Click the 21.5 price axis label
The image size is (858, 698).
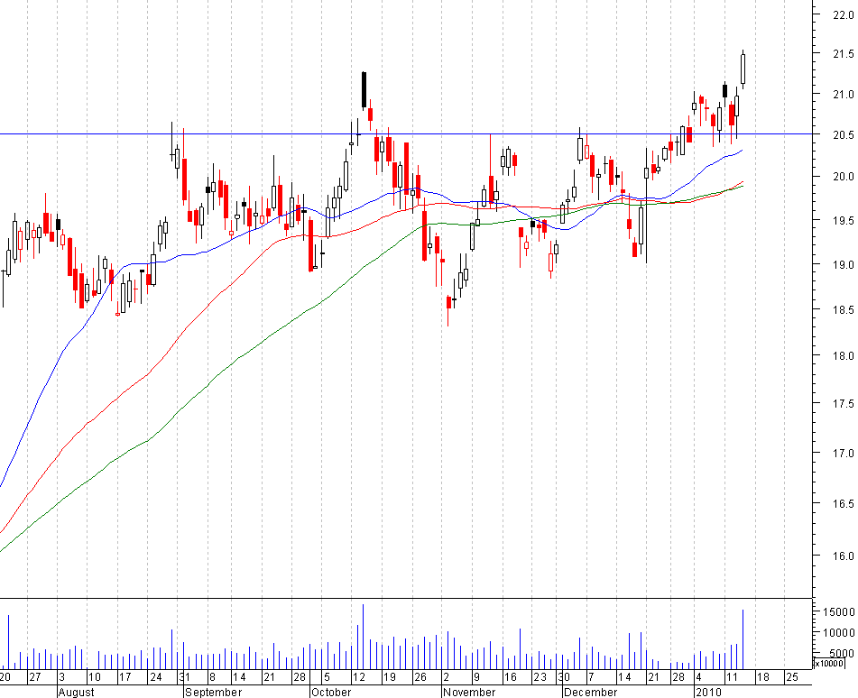(844, 53)
